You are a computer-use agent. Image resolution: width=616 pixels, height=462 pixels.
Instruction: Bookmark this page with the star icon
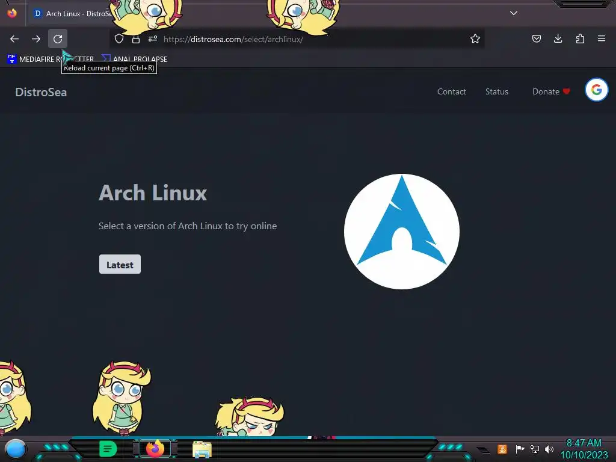pos(475,39)
